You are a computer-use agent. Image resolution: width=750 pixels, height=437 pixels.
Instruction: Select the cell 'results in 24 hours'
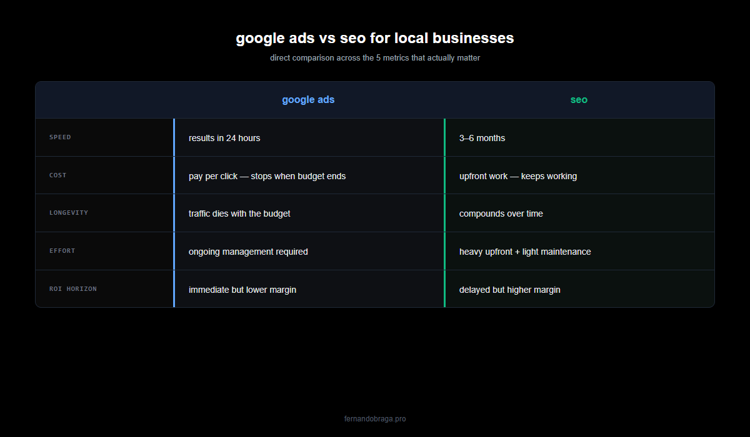309,138
